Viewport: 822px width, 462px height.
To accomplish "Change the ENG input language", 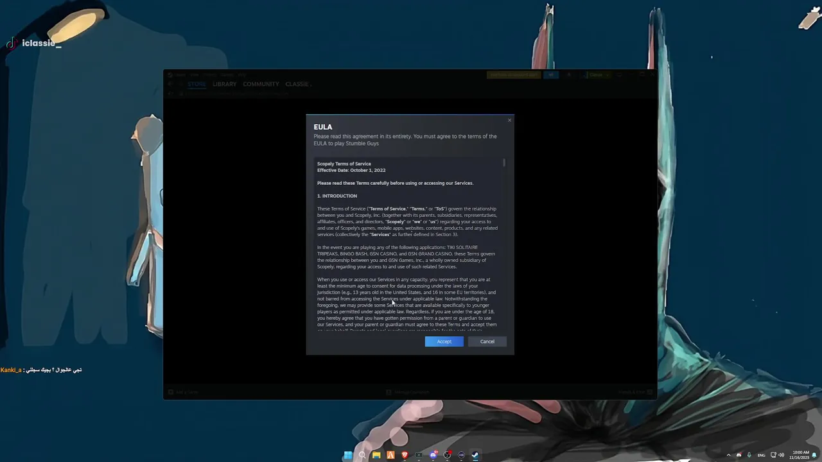I will click(762, 455).
